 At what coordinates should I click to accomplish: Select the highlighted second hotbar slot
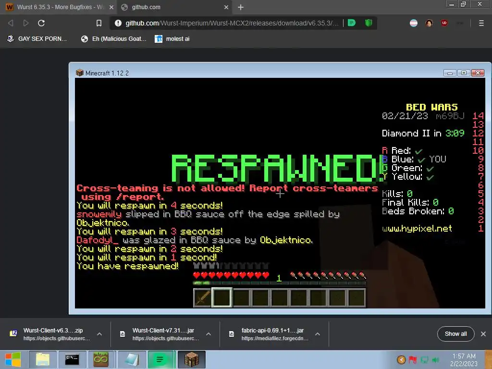click(221, 297)
